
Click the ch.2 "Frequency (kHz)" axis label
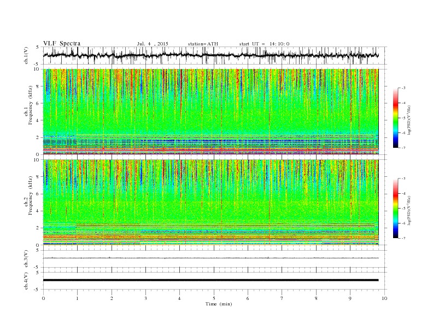tap(30, 196)
